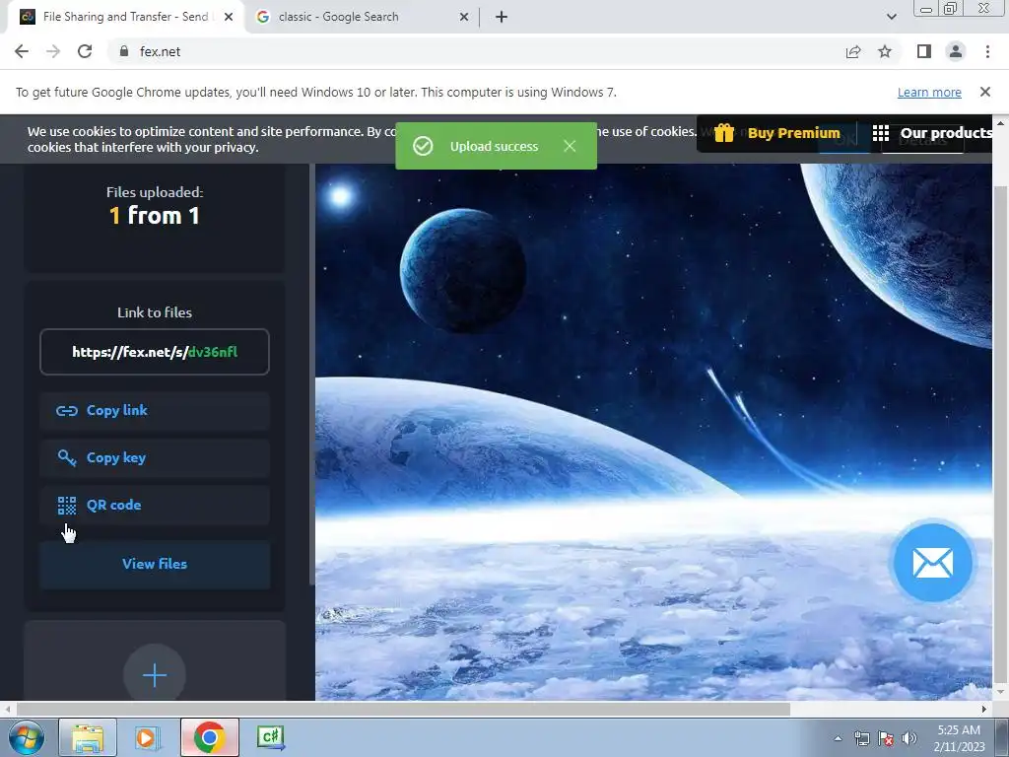Viewport: 1009px width, 757px height.
Task: Click the horizontal scrollbar thumb
Action: coord(403,709)
